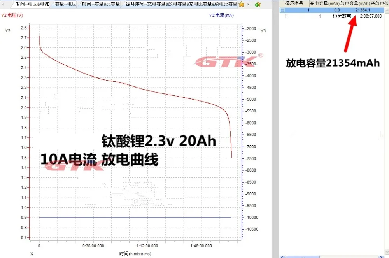Click the table's horizontal scrollbar left arrow
This screenshot has width=389, height=258.
pyautogui.click(x=282, y=256)
